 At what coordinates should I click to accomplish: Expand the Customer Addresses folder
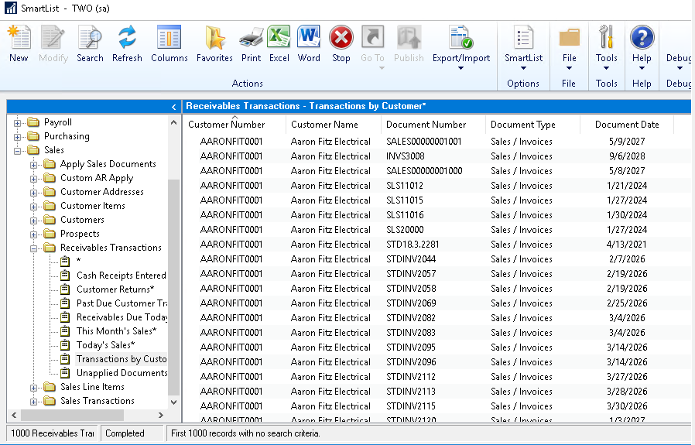pyautogui.click(x=33, y=193)
